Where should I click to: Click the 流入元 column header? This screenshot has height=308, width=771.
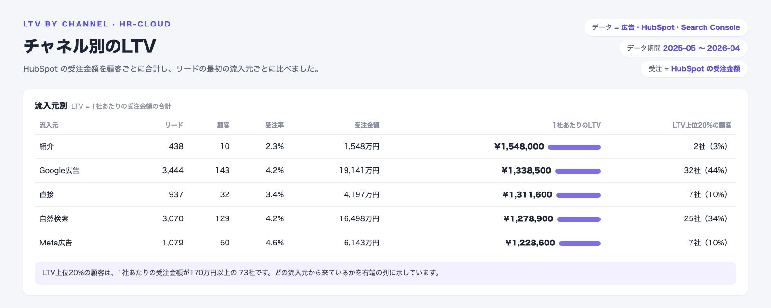click(x=49, y=125)
